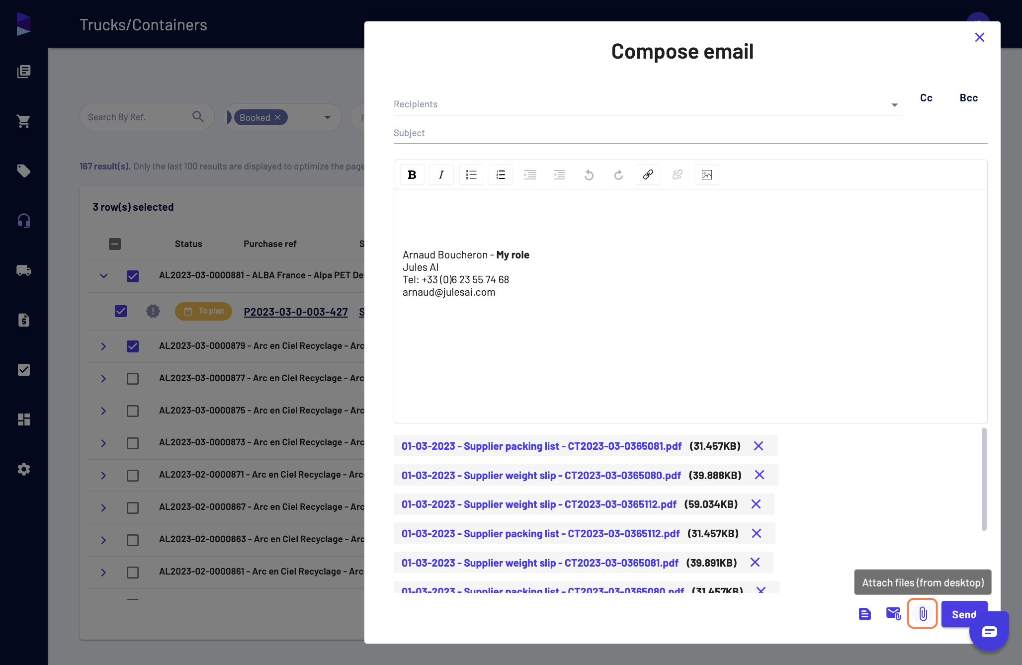Open email templates document icon
Viewport: 1022px width, 665px height.
pyautogui.click(x=865, y=614)
